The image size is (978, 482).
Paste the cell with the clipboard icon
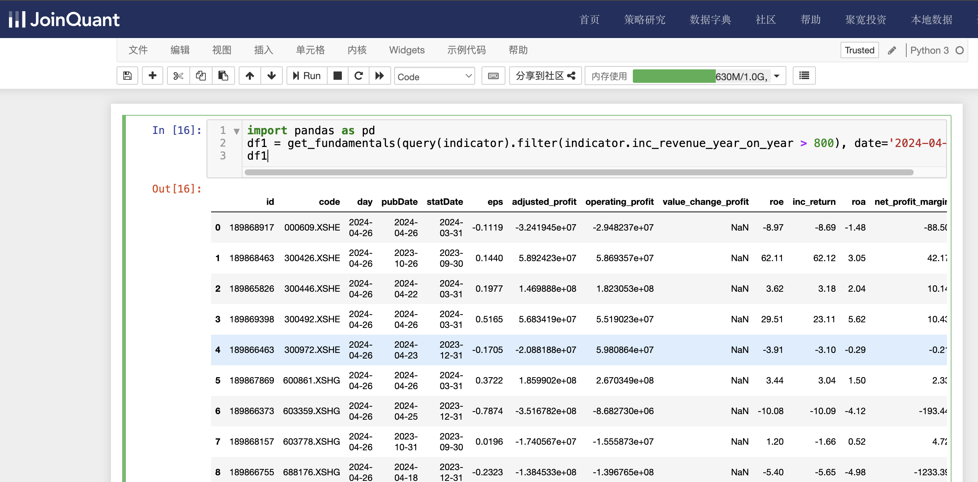[223, 76]
